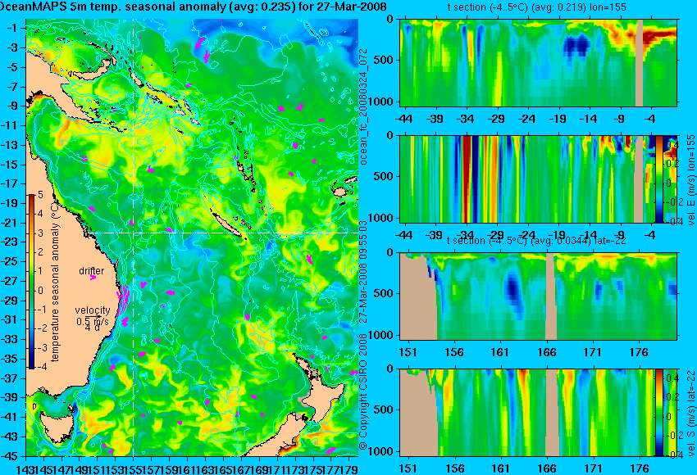Viewport: 697px width, 475px height.
Task: Click the dark blue cold blob in the lon=155 temperature section
Action: 577,46
